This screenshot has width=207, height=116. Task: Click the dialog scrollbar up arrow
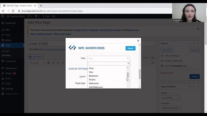[140, 45]
